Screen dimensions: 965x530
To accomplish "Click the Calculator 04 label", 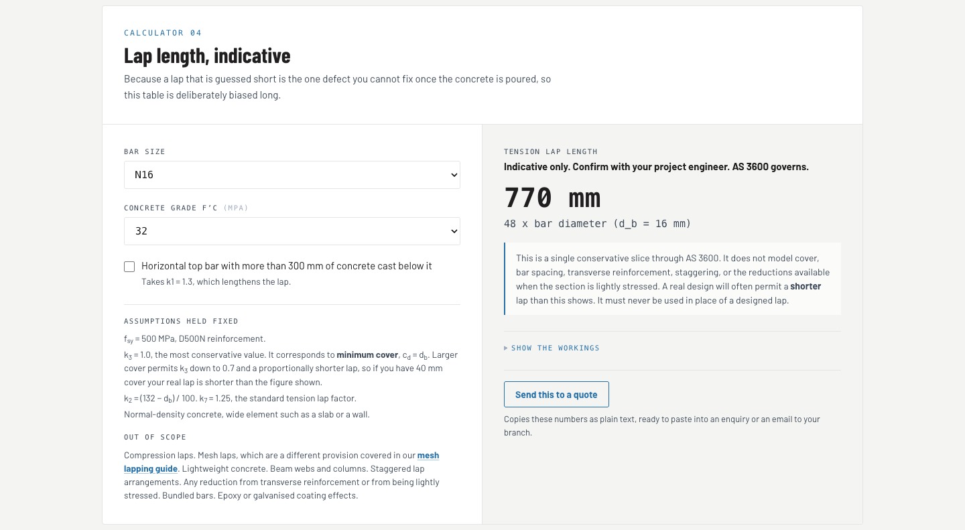I will [163, 33].
